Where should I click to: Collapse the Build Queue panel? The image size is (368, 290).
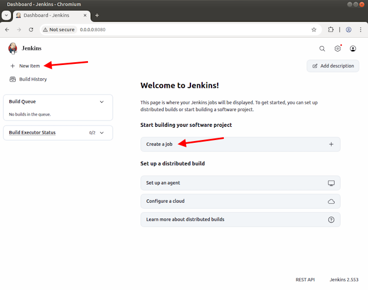101,102
